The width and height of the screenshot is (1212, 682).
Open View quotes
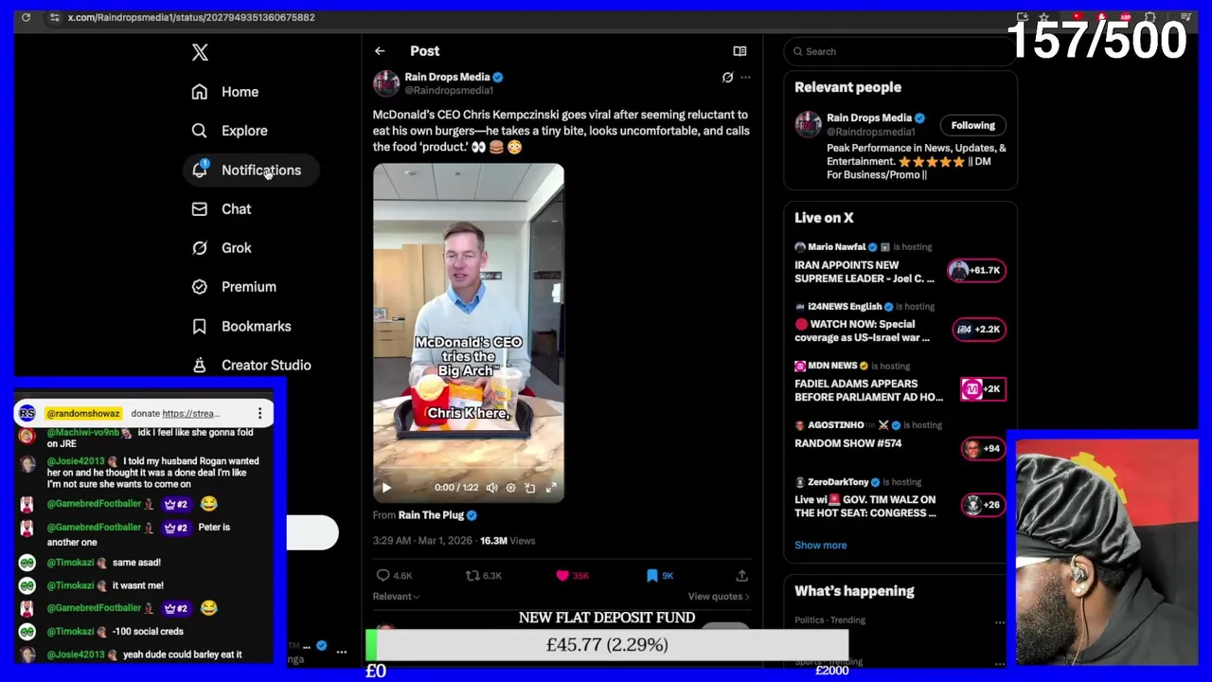coord(719,597)
